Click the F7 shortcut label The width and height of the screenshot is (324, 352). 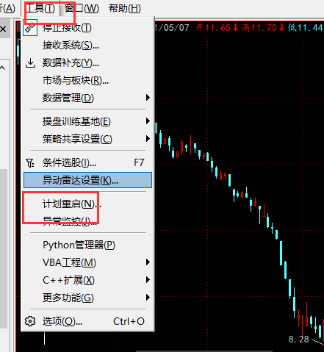point(139,162)
